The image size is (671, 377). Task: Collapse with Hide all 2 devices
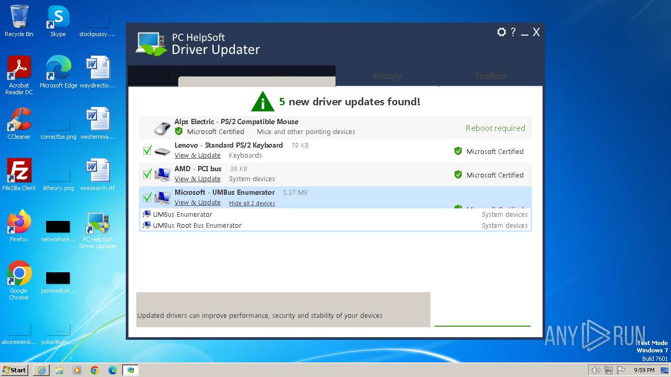tap(252, 203)
